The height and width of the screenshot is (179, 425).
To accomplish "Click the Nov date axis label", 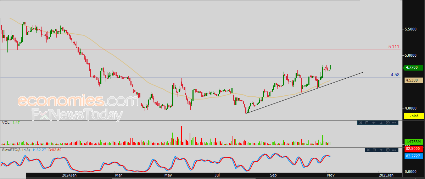I will (x=330, y=175).
